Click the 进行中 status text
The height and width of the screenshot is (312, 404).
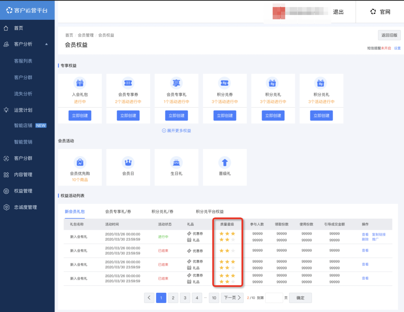click(x=163, y=237)
